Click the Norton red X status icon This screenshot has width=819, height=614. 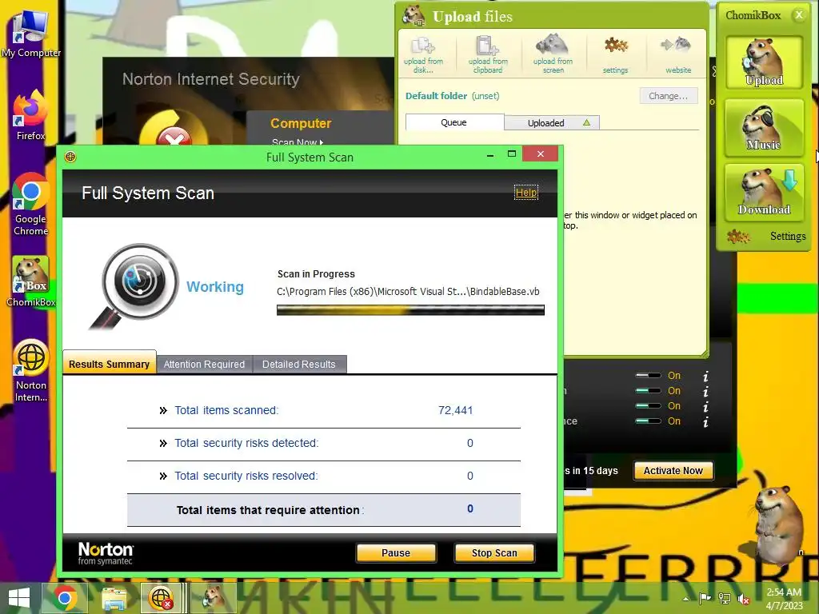pyautogui.click(x=174, y=136)
